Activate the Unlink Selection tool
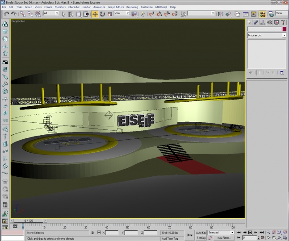This screenshot has height=241, width=289. [x=30, y=14]
